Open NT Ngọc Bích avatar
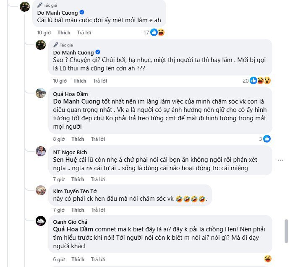 (41, 152)
